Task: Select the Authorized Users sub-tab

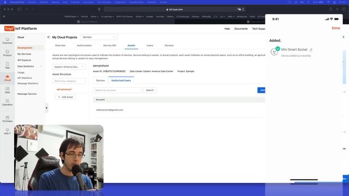Action: tap(121, 81)
